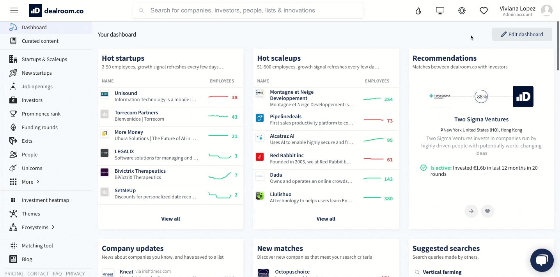Image resolution: width=560 pixels, height=277 pixels.
Task: Open Funding rounds page
Action: click(40, 127)
